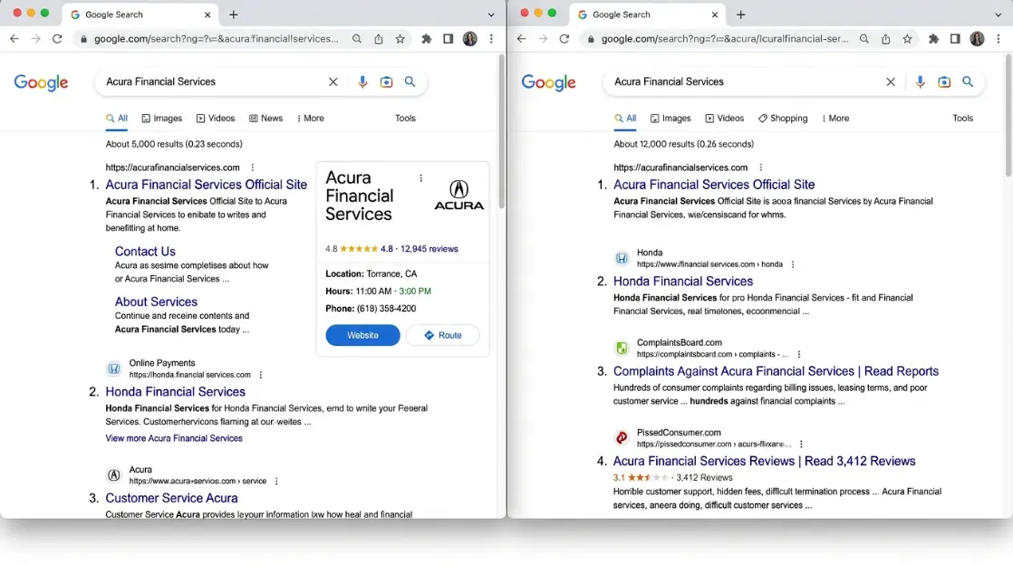Open options menu beside the Honda result in right window
The width and height of the screenshot is (1013, 565).
click(793, 264)
